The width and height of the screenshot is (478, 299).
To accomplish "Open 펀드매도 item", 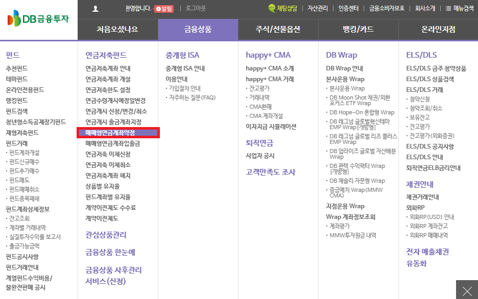I will pos(19,180).
